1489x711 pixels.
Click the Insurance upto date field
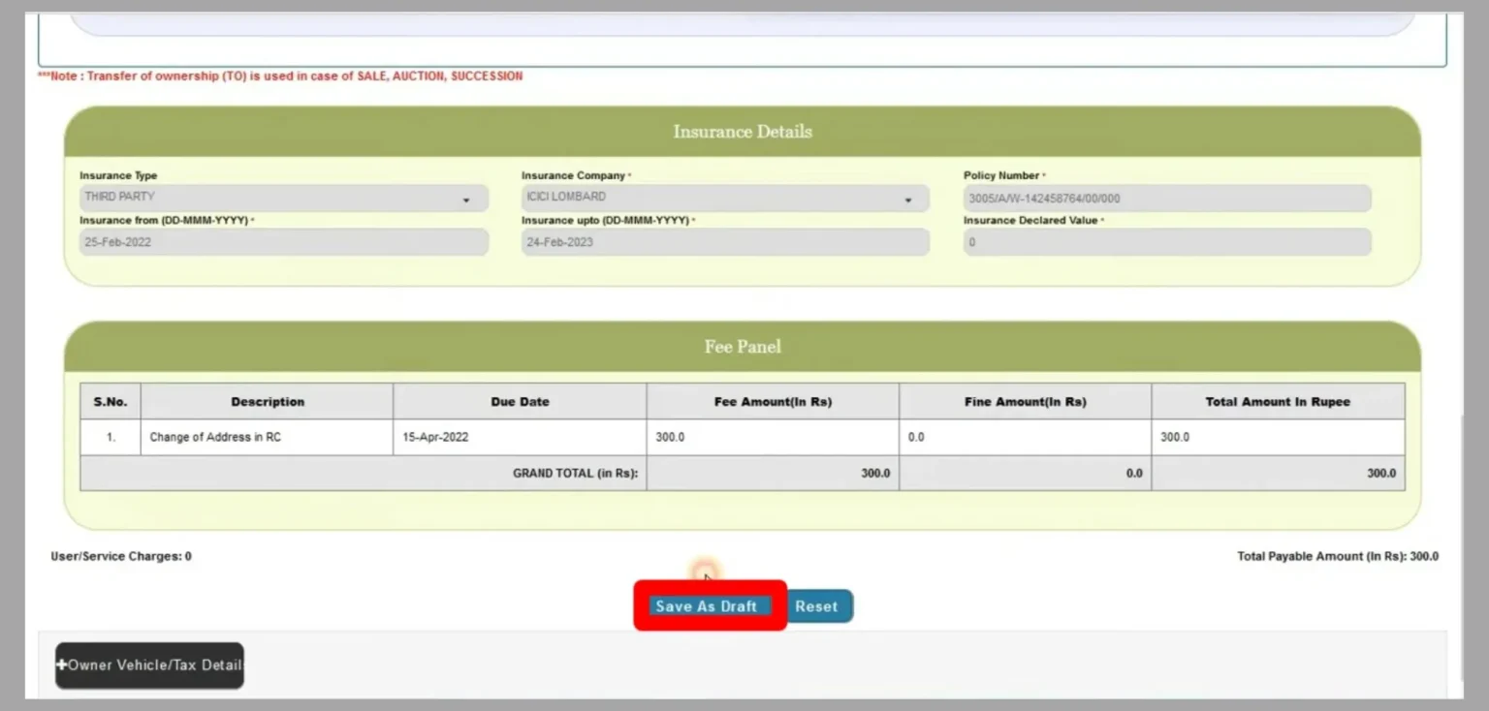(724, 241)
